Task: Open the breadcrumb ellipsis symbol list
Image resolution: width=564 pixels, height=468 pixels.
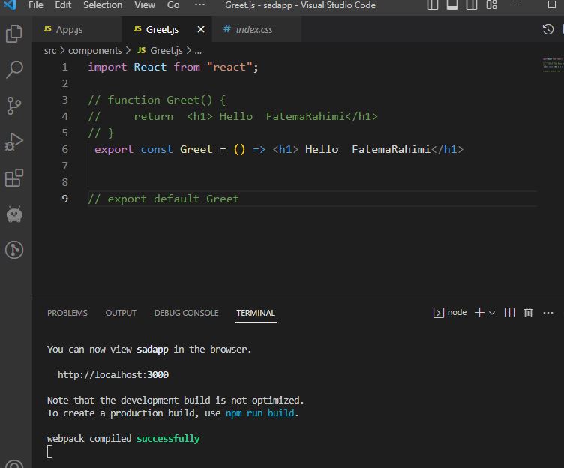Action: (198, 51)
